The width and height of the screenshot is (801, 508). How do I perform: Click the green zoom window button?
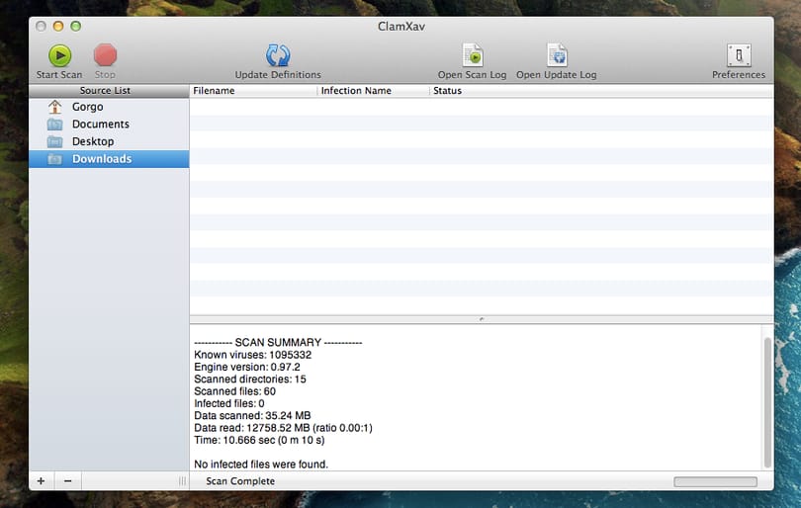point(75,26)
